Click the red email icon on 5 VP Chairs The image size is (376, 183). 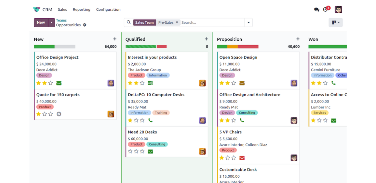tap(242, 158)
